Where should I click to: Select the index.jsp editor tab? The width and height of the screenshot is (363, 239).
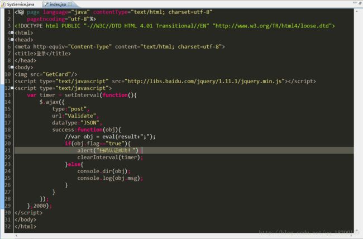[x=58, y=4]
